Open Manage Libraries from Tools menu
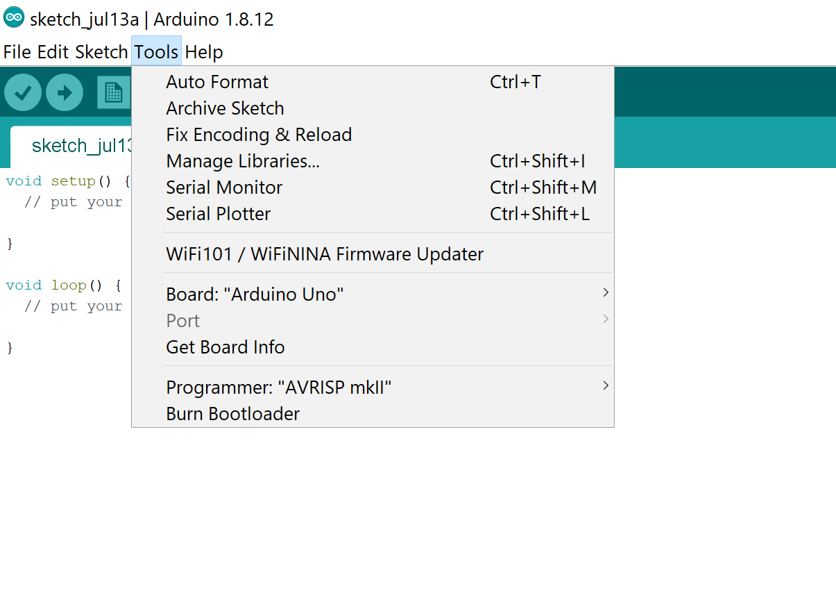The image size is (836, 600). pyautogui.click(x=243, y=161)
